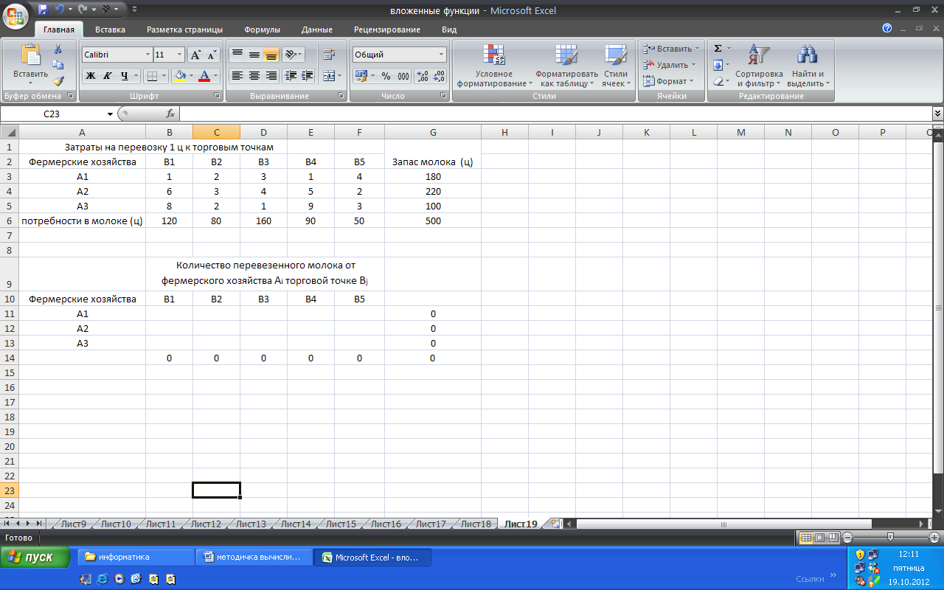Switch to the Разметка страницы ribbon tab
Viewport: 944px width, 590px height.
tap(184, 29)
